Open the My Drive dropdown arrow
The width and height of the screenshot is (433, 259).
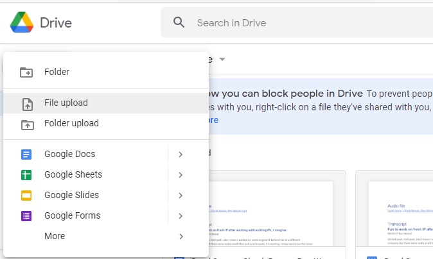[x=222, y=59]
